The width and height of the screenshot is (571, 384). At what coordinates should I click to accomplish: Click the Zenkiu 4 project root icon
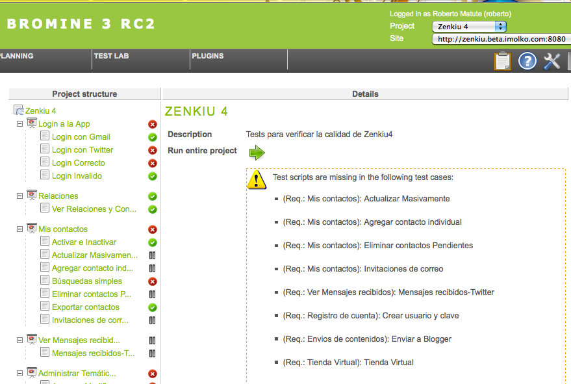coord(19,110)
